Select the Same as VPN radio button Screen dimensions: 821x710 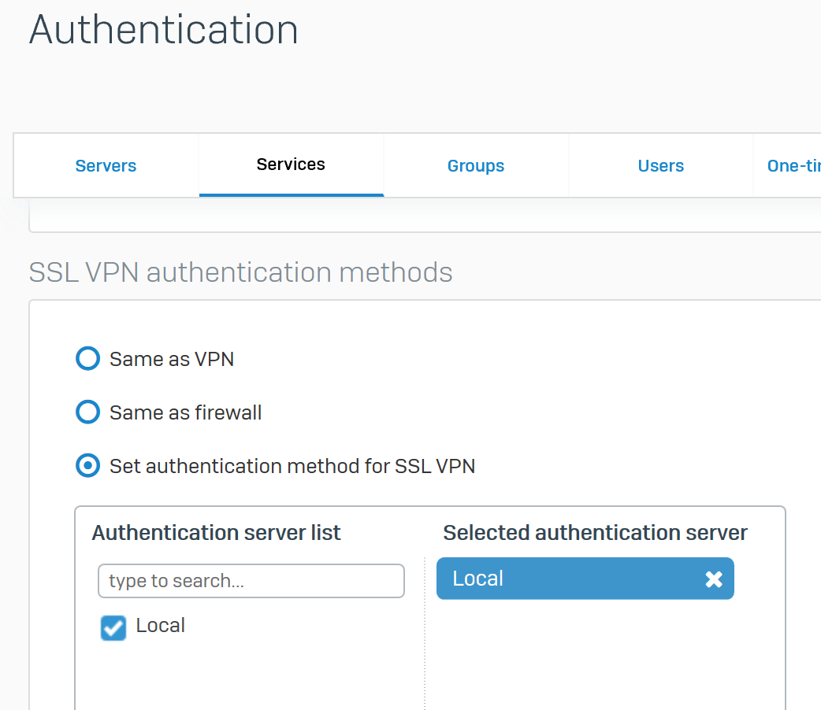point(87,359)
